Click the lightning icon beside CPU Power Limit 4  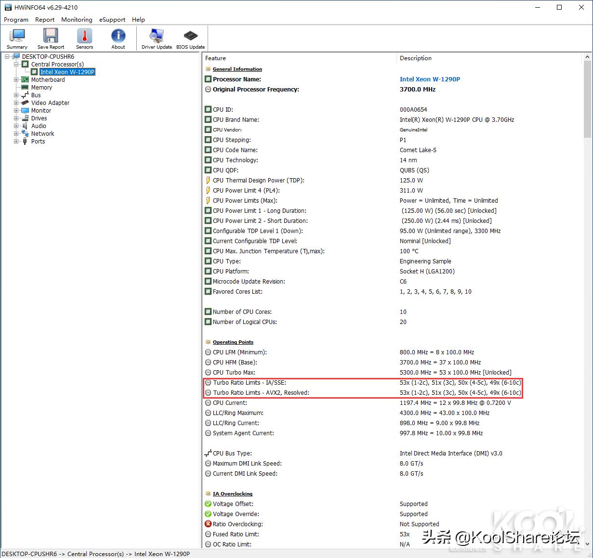(x=208, y=191)
